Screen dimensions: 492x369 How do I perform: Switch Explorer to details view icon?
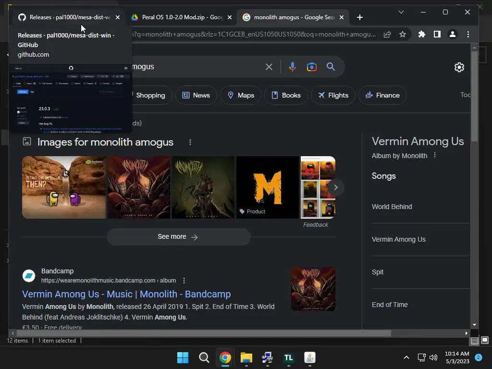pyautogui.click(x=474, y=341)
